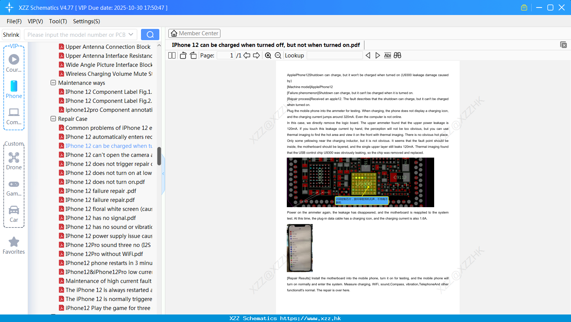Zoom out of the PDF
Screen dimensions: 571x322
tap(278, 55)
